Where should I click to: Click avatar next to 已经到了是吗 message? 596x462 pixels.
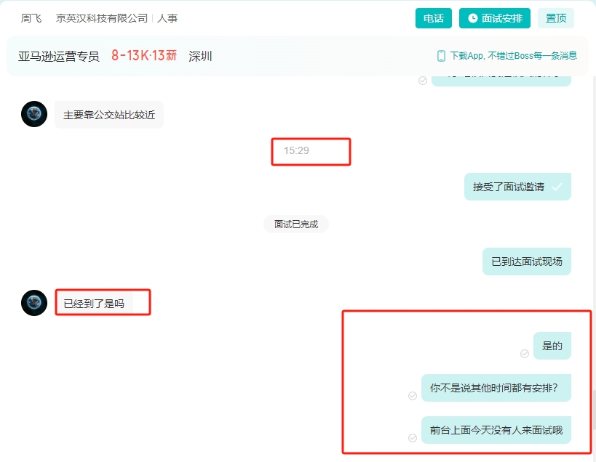pyautogui.click(x=34, y=303)
